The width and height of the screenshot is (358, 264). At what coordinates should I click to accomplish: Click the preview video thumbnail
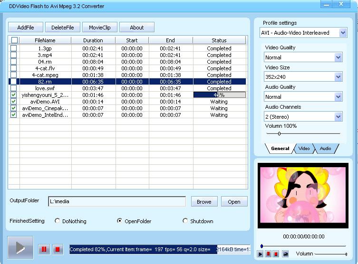click(x=303, y=195)
